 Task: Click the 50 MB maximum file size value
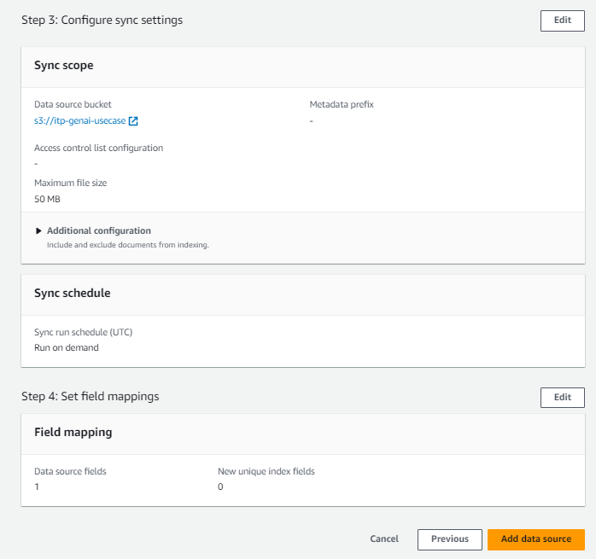[47, 199]
